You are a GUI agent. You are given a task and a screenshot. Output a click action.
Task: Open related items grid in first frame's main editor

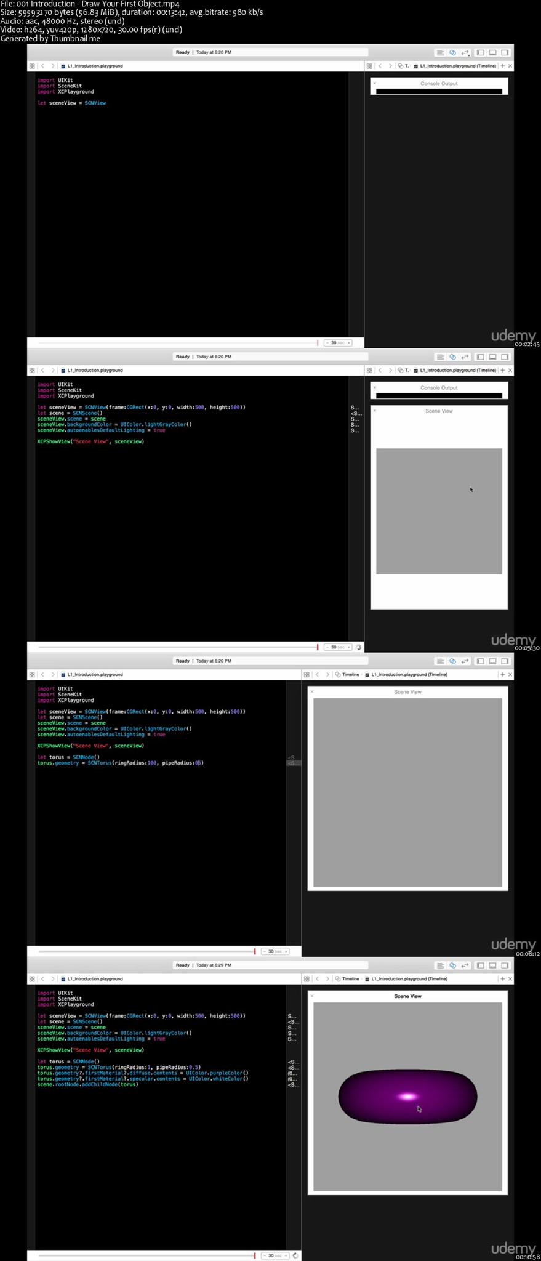(x=32, y=66)
